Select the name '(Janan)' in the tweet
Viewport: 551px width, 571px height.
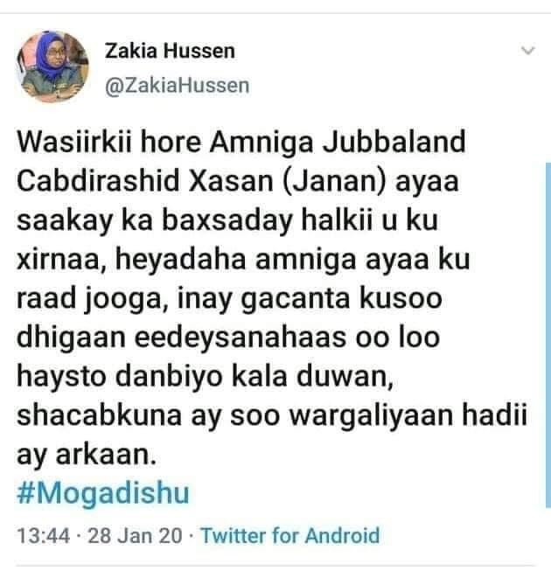click(333, 181)
